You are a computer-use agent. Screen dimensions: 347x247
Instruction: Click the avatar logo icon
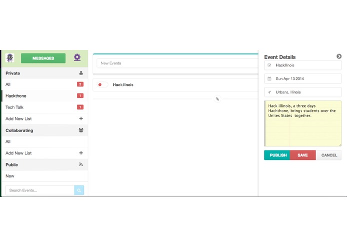tap(10, 58)
